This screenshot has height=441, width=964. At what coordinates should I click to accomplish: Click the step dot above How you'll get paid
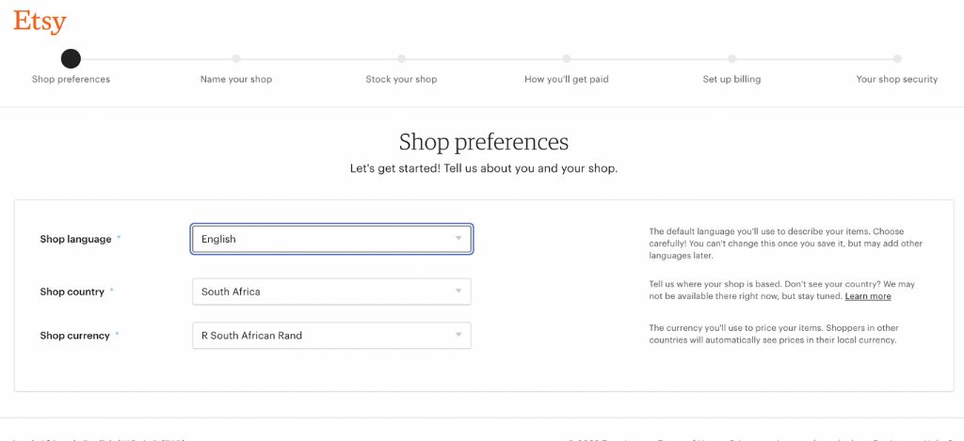pyautogui.click(x=567, y=58)
